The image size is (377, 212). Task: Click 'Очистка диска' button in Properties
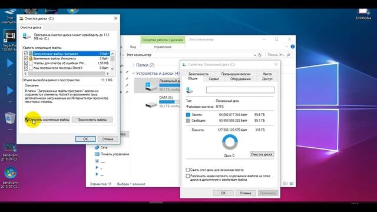pos(262,154)
